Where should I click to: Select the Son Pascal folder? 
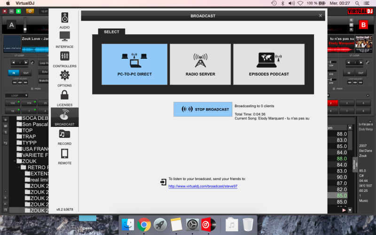[32, 124]
